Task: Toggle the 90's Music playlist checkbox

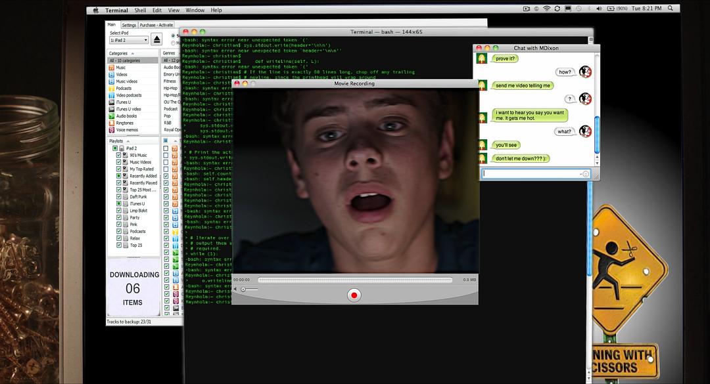Action: pyautogui.click(x=118, y=155)
